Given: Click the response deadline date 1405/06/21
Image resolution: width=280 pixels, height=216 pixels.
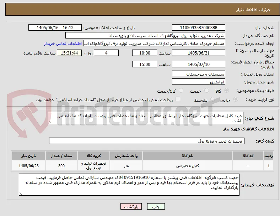Looking at the screenshot, I should pos(199,53).
